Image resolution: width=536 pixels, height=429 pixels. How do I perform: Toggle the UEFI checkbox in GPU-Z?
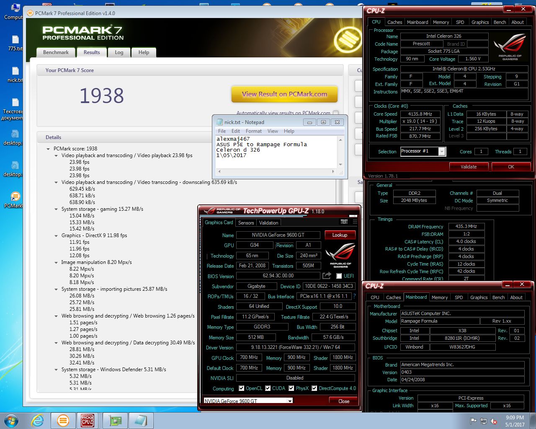pos(339,276)
